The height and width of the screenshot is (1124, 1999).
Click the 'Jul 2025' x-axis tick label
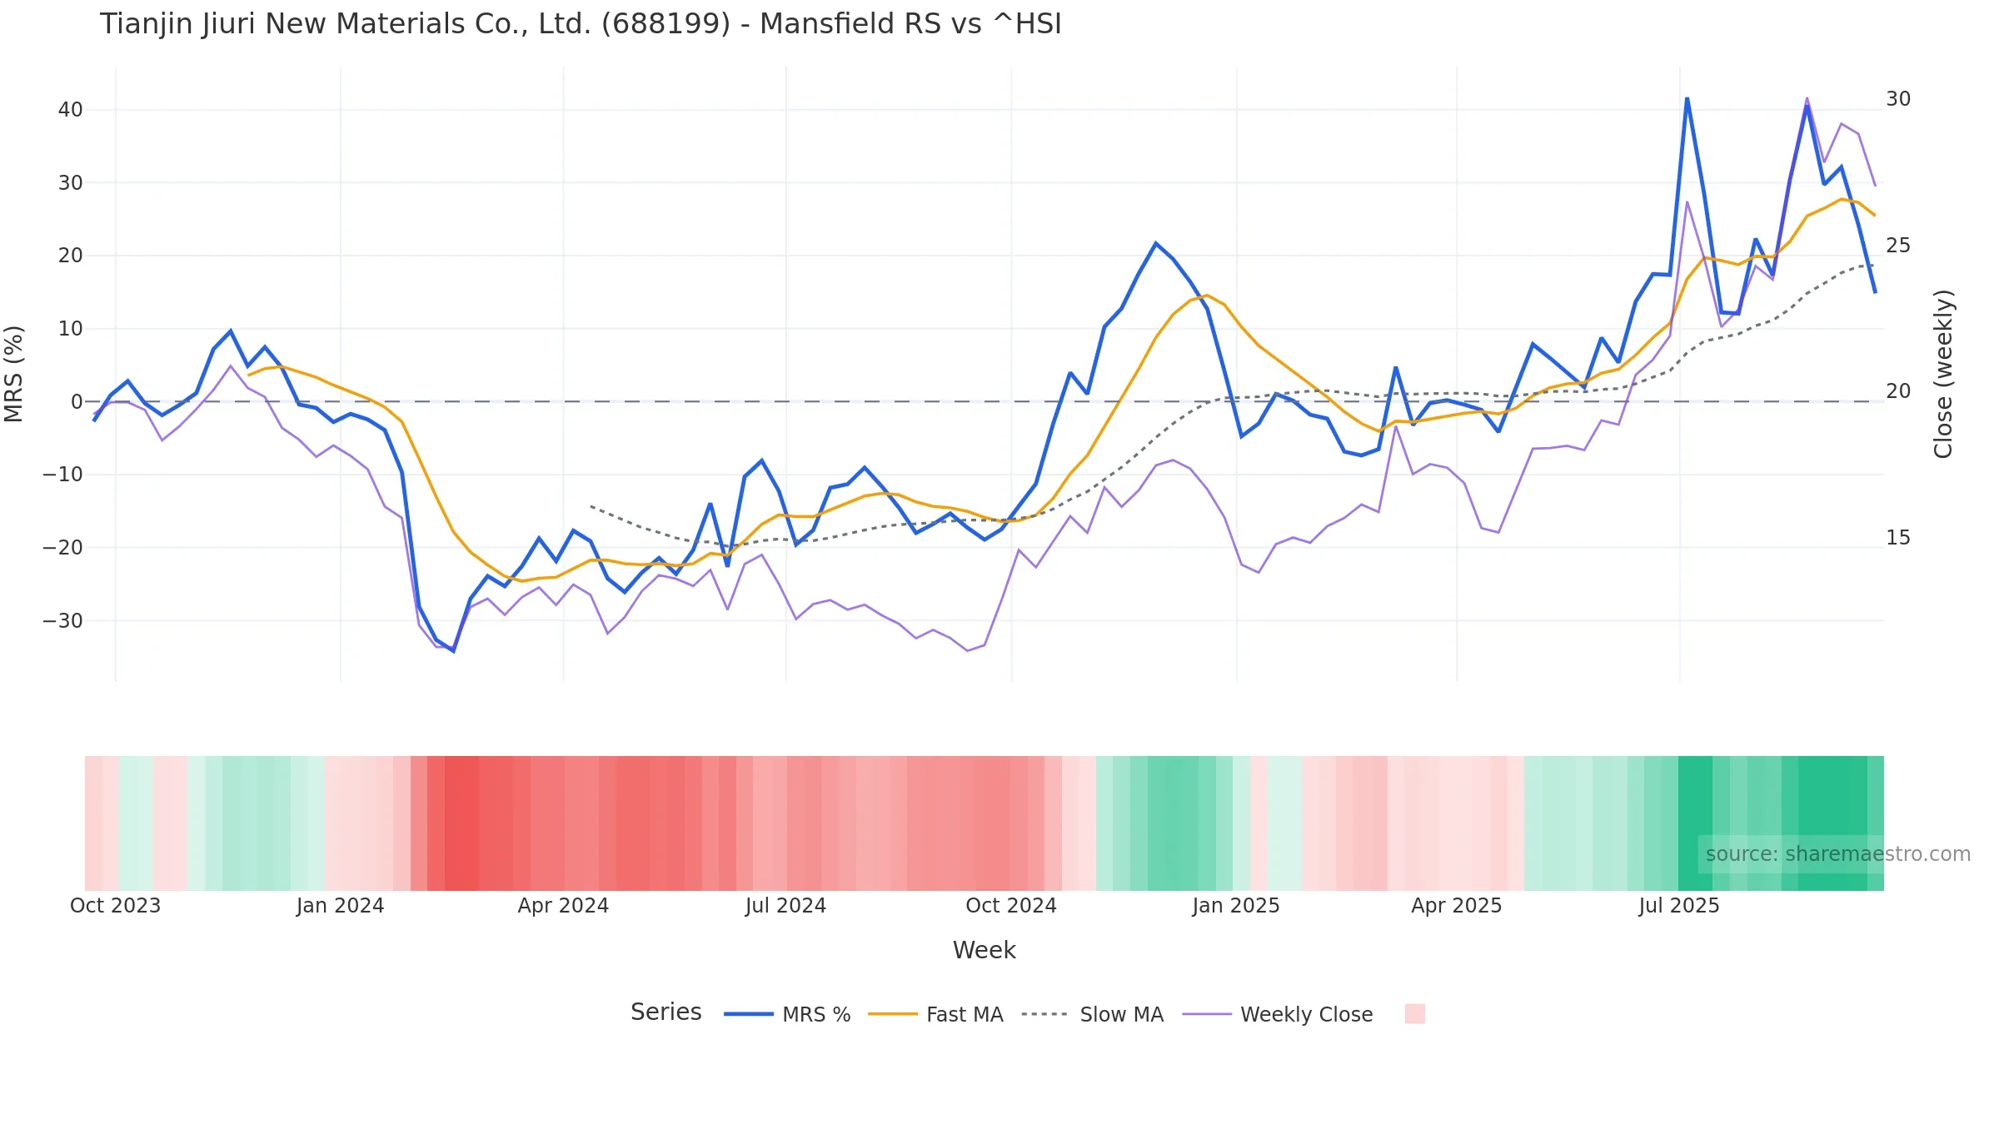1679,906
